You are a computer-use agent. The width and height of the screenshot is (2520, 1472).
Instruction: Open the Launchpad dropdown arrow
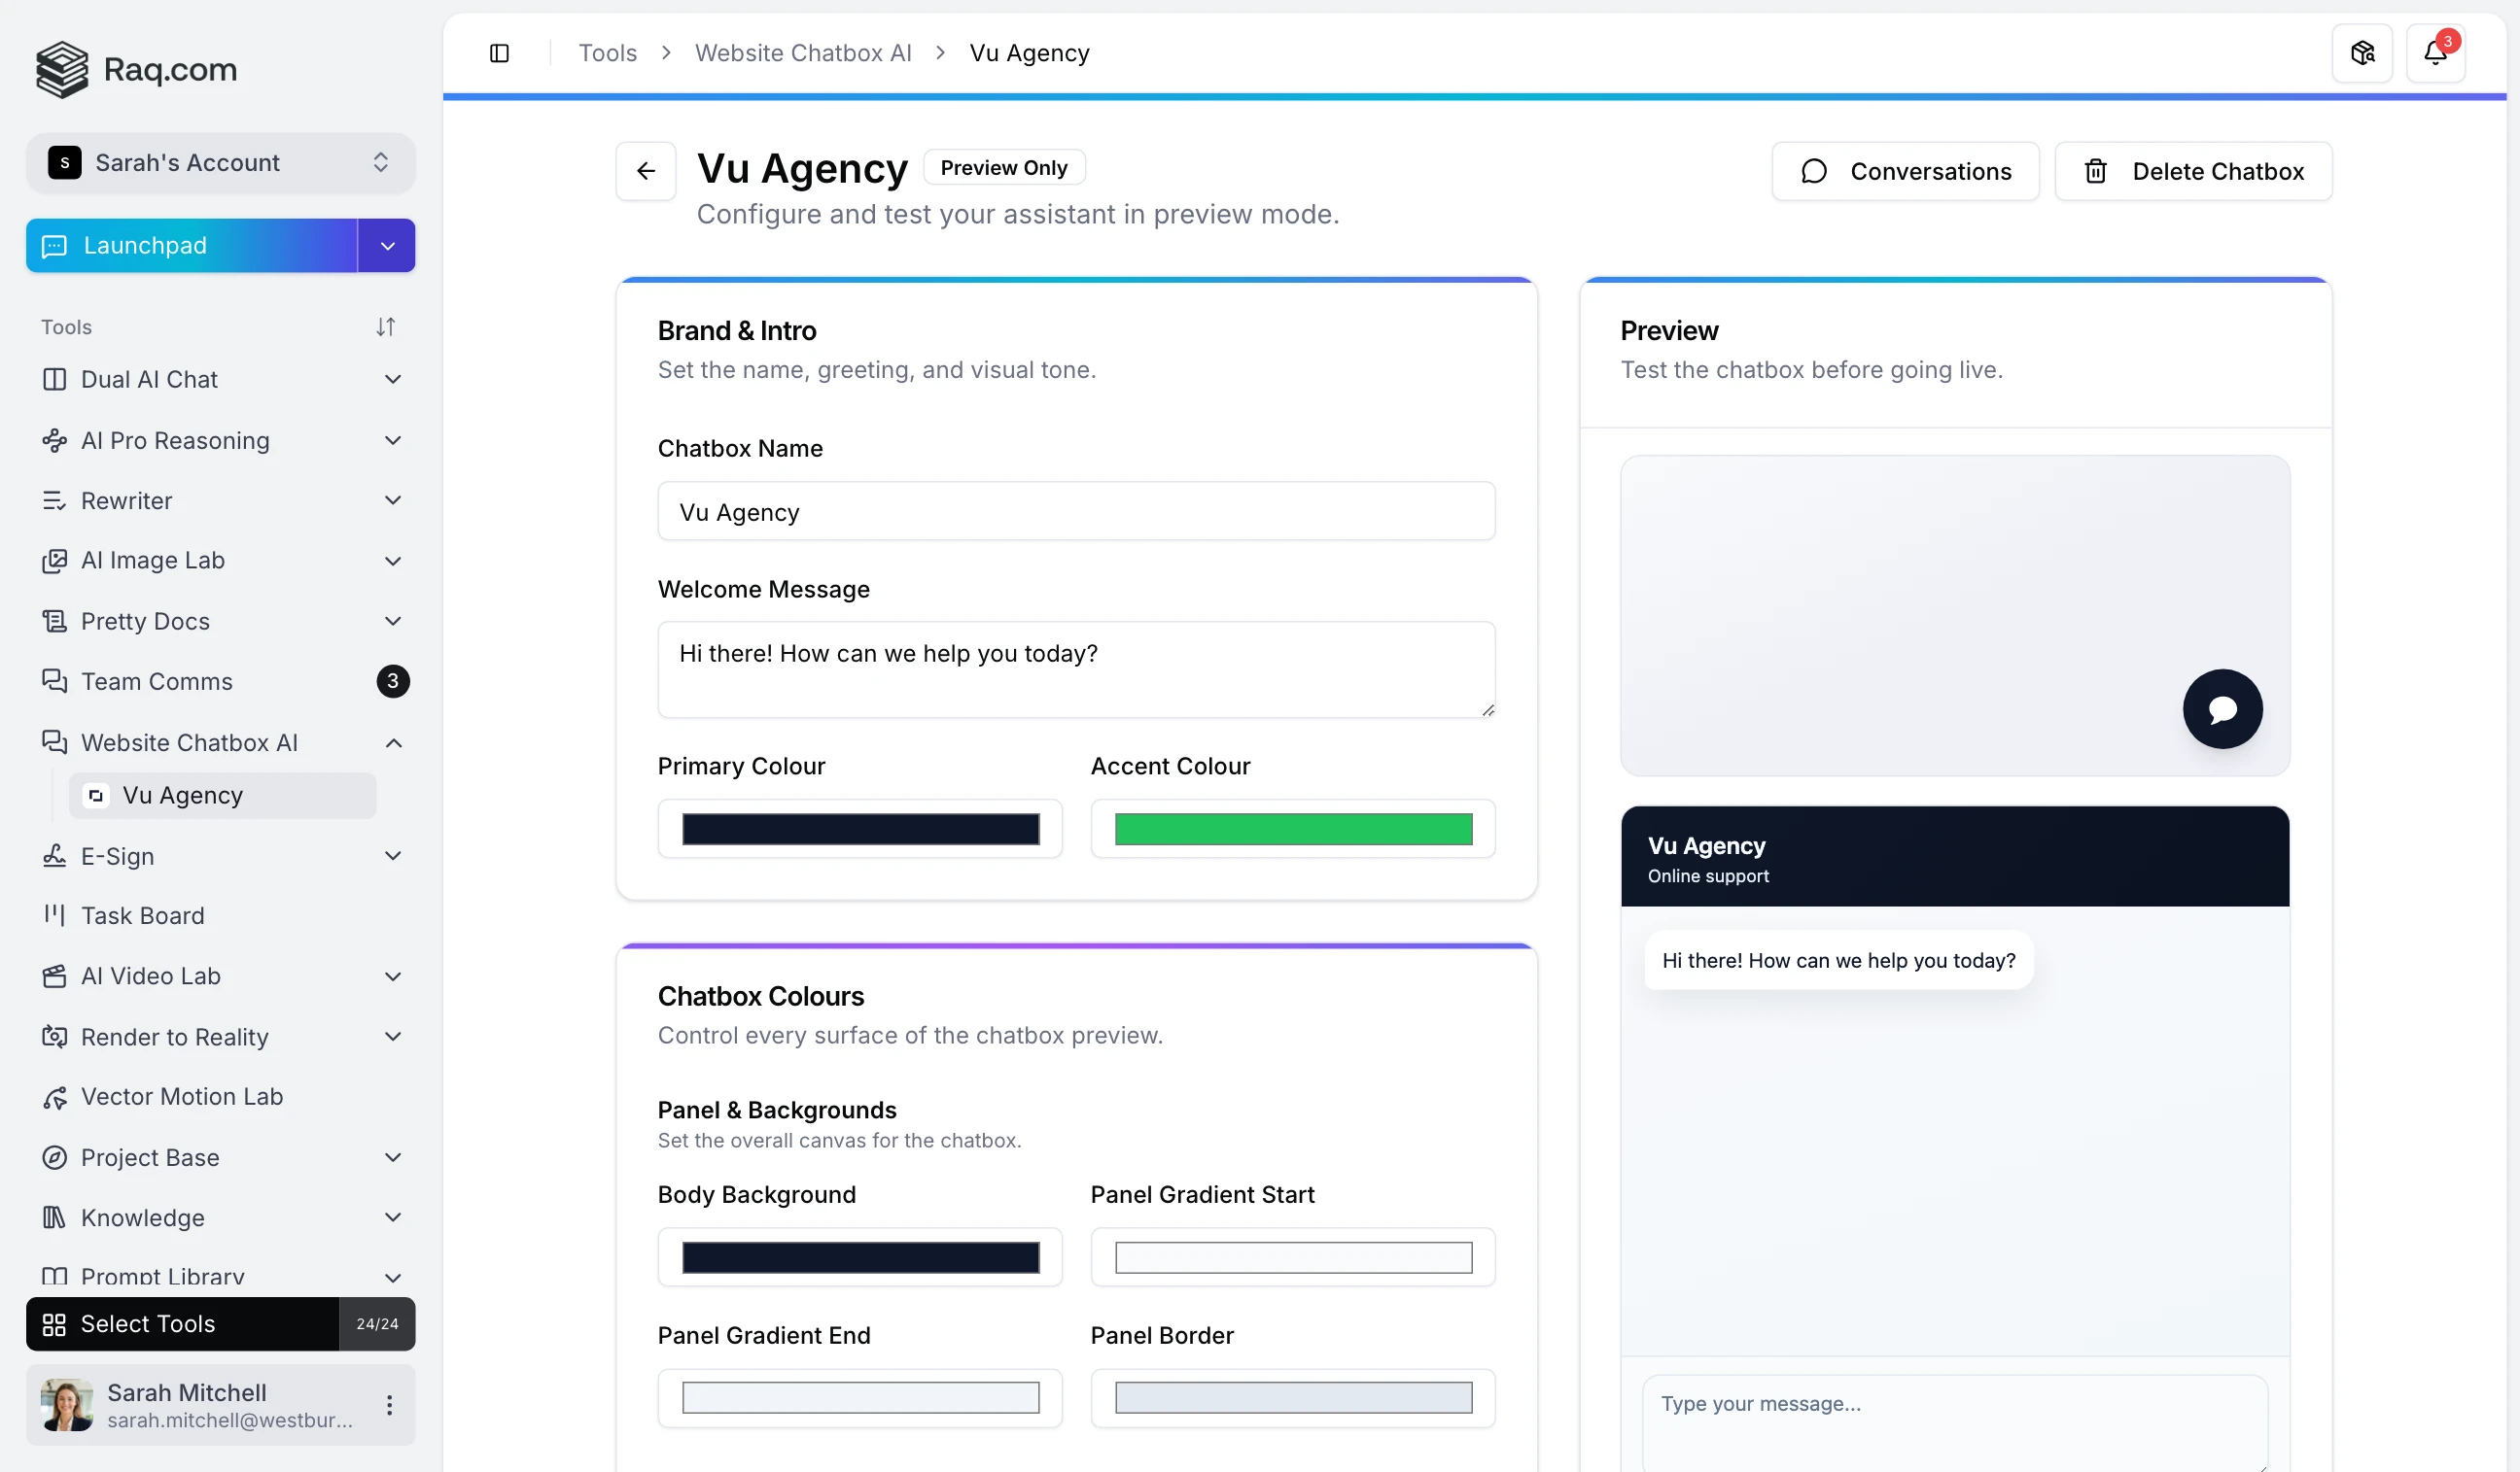[387, 246]
